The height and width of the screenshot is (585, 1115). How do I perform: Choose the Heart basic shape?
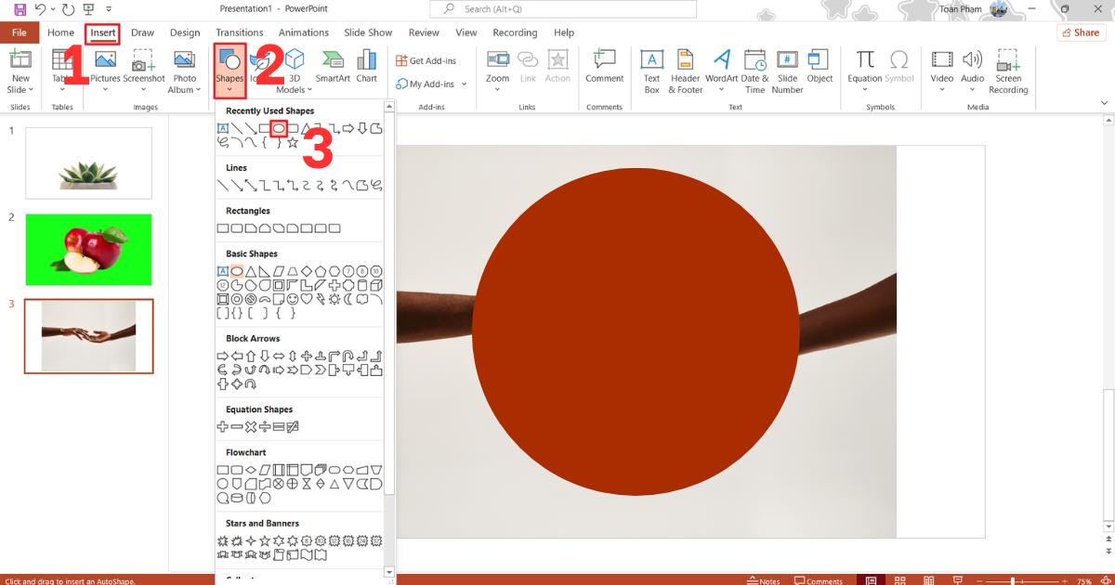pos(307,299)
